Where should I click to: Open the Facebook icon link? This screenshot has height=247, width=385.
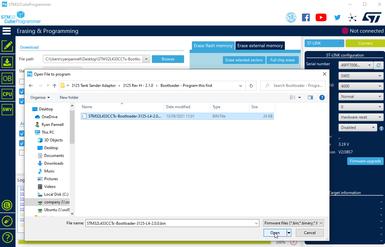(x=306, y=17)
